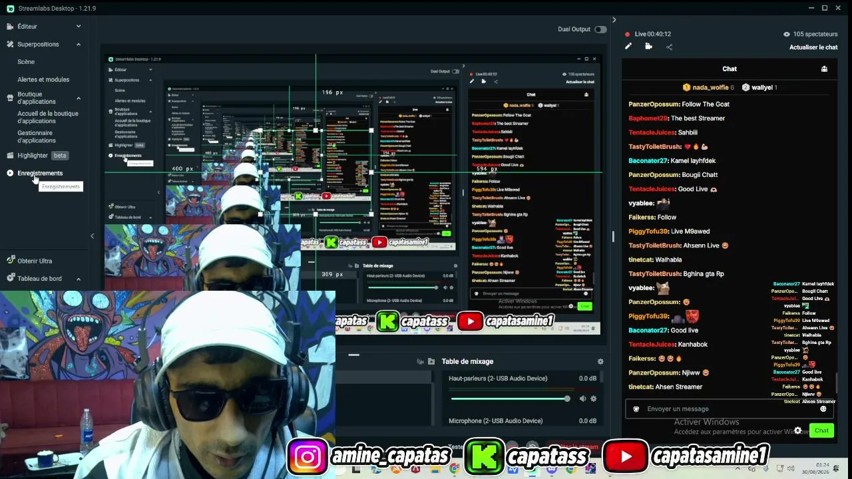852x479 pixels.
Task: Click Haut-parleurs (2- USB Audio Device) label
Action: (x=498, y=379)
